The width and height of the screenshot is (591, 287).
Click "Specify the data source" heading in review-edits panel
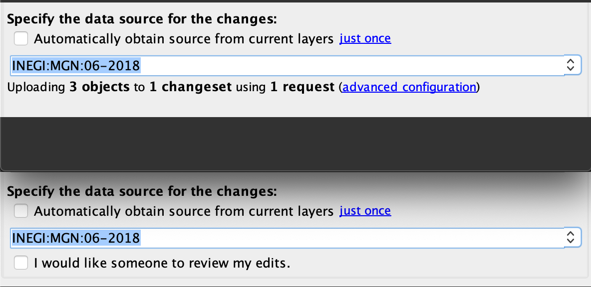pyautogui.click(x=142, y=191)
